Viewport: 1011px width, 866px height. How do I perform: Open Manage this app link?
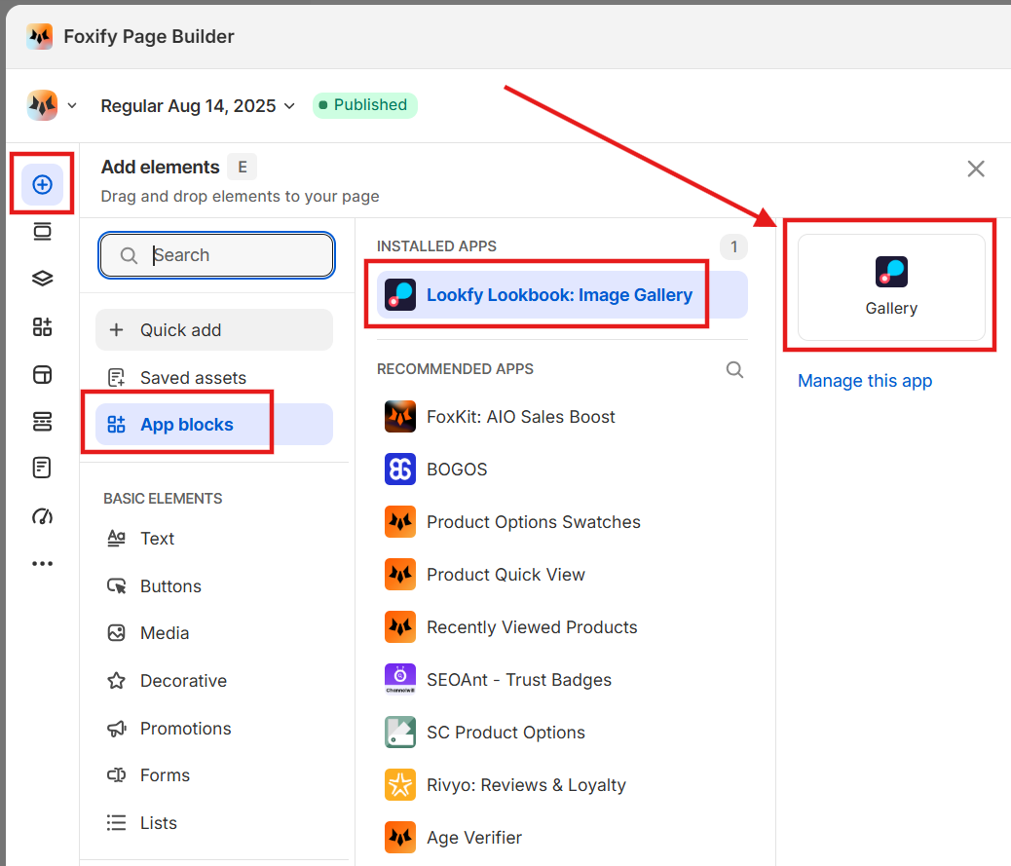(865, 381)
